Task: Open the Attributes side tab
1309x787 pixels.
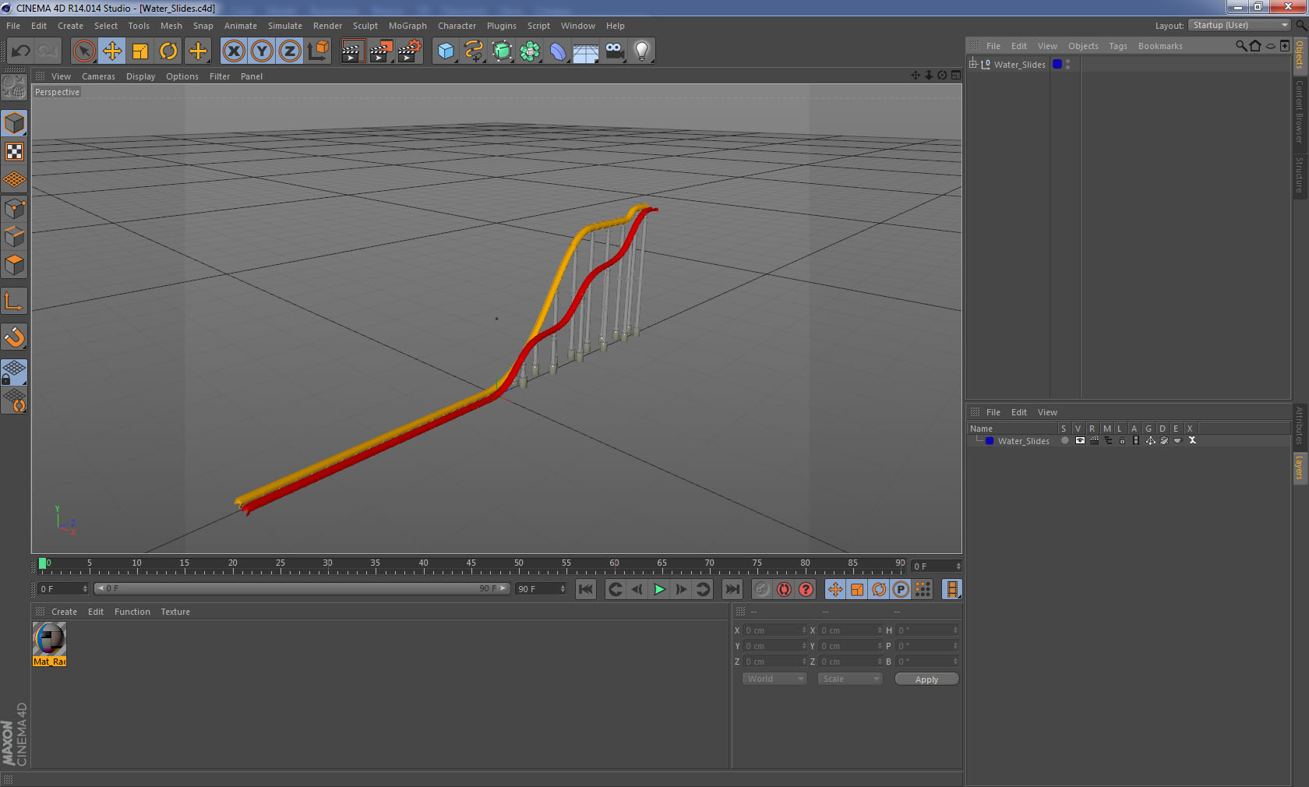Action: tap(1299, 425)
